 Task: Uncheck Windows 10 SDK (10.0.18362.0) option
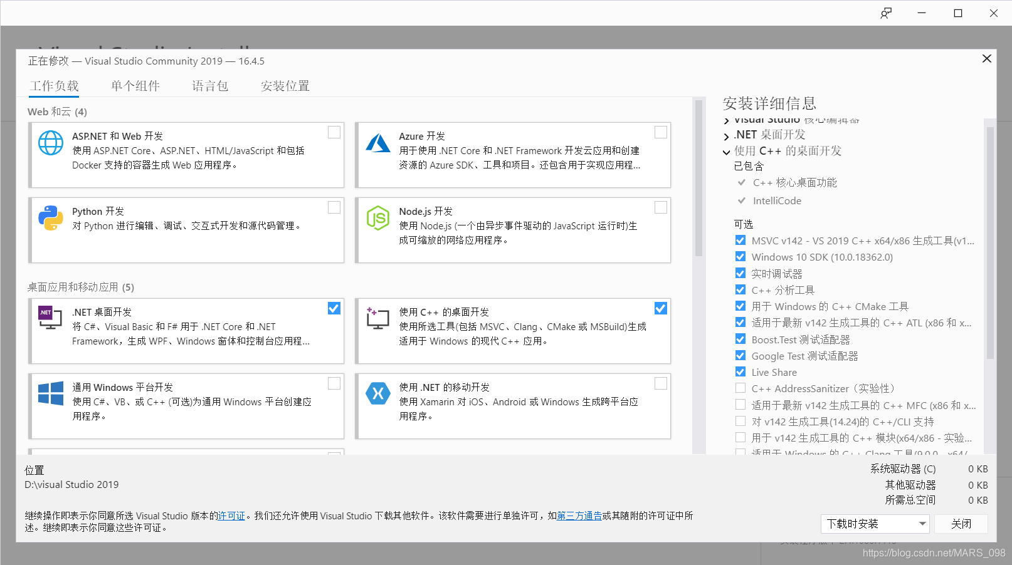[741, 257]
